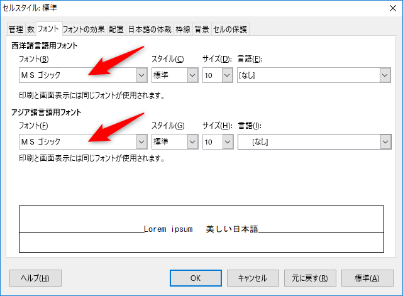This screenshot has width=403, height=296.
Task: Open the Asian スタイル(G) dropdown
Action: click(x=192, y=142)
